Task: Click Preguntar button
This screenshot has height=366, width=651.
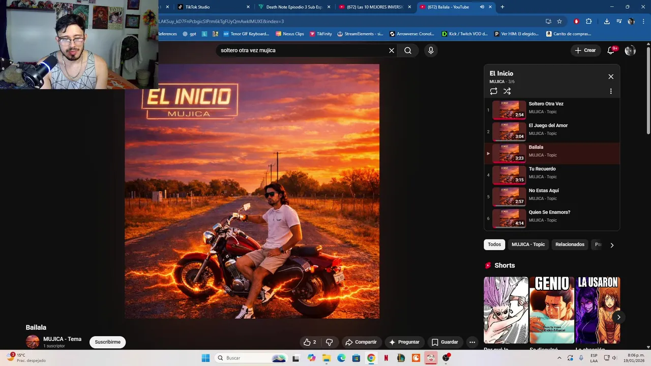Action: point(404,342)
